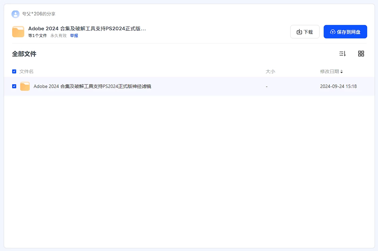Click the sort arrow next to 修改日期
Viewport: 378px width, 251px height.
tap(342, 72)
